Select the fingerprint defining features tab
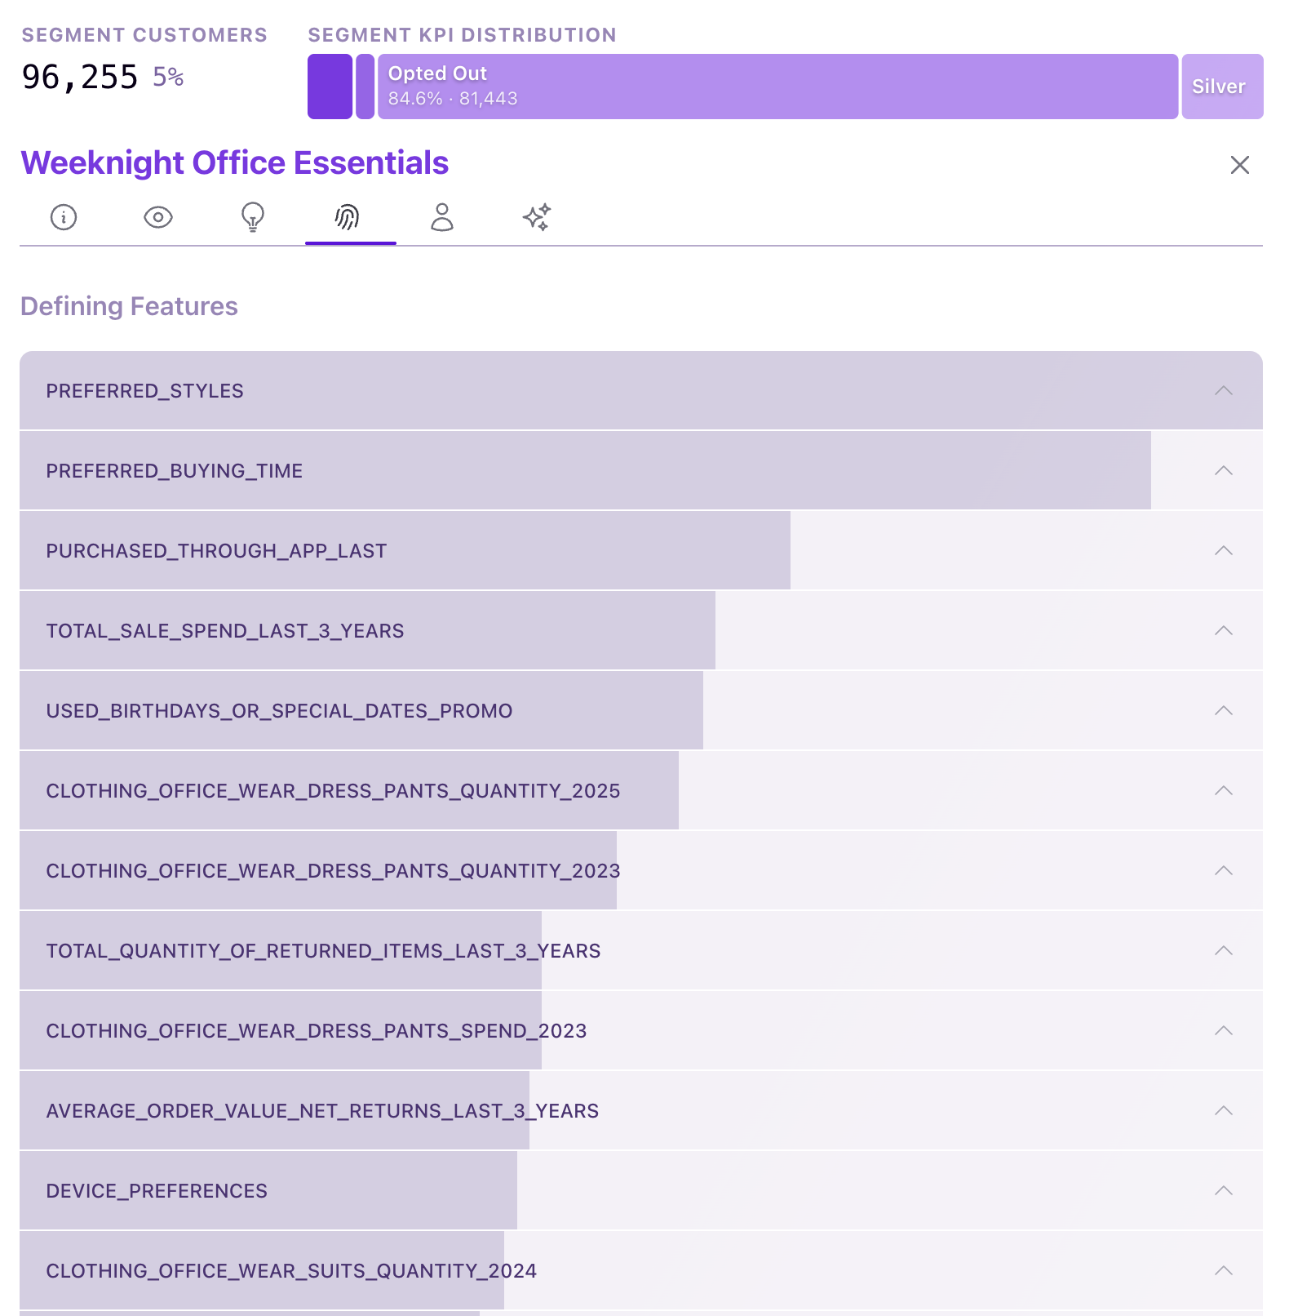 point(348,217)
